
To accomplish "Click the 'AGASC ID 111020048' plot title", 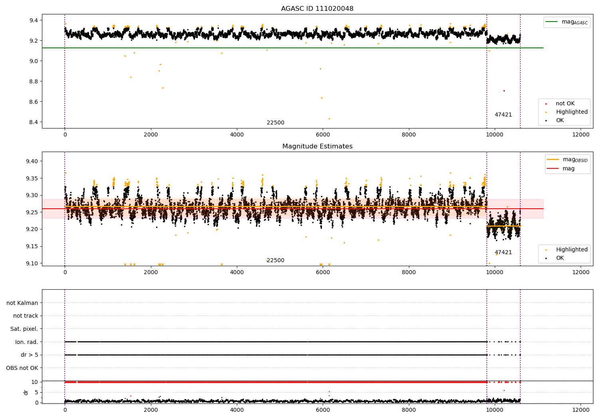I will point(317,9).
